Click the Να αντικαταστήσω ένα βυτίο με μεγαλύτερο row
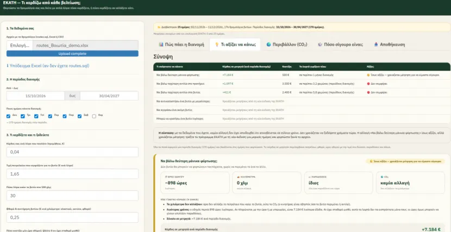This screenshot has height=232, width=451. [x=302, y=102]
